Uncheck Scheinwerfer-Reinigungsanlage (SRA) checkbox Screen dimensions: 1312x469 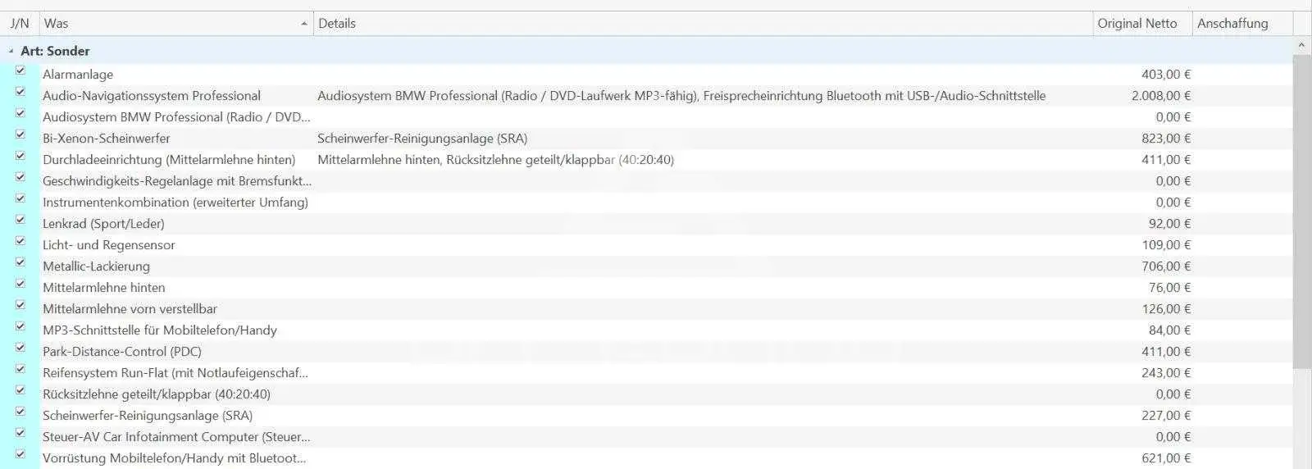[x=20, y=412]
